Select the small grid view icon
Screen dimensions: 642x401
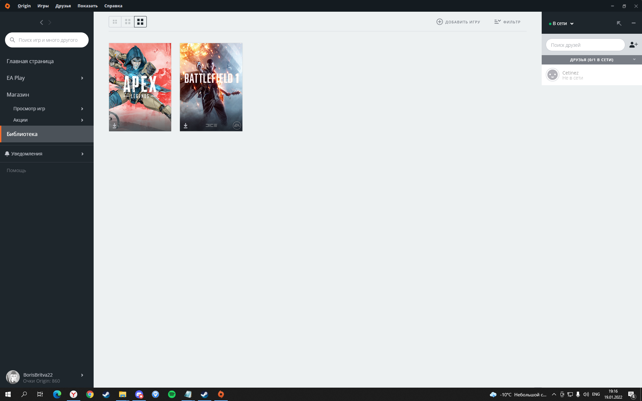pos(115,21)
